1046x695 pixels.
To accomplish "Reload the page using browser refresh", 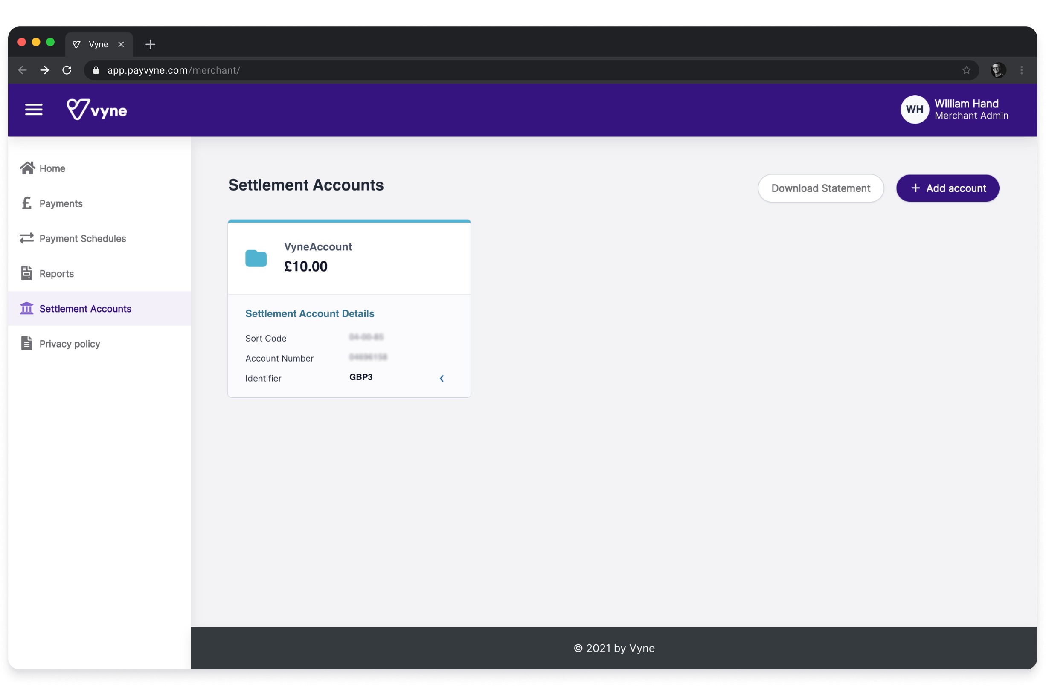I will [x=67, y=70].
